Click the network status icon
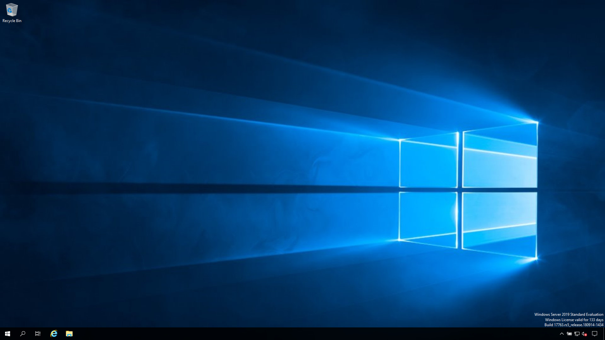Viewport: 605px width, 340px height. click(x=577, y=333)
